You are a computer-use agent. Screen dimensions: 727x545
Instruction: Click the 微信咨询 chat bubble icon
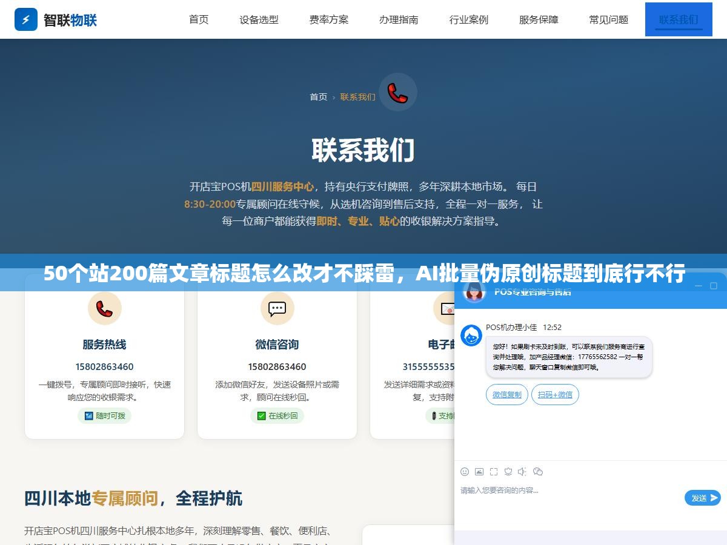click(277, 308)
